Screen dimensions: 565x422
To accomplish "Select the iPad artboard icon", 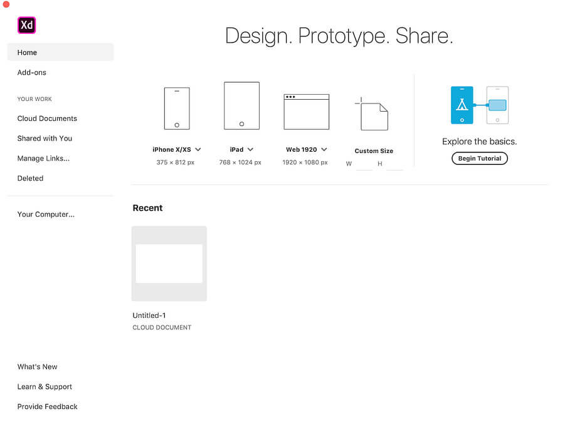I will pos(241,105).
